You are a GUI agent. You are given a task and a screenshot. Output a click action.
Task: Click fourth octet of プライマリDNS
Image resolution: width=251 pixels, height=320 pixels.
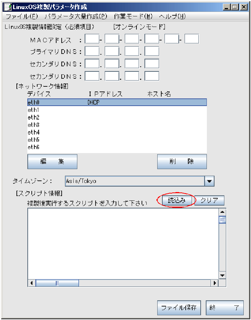(x=152, y=51)
